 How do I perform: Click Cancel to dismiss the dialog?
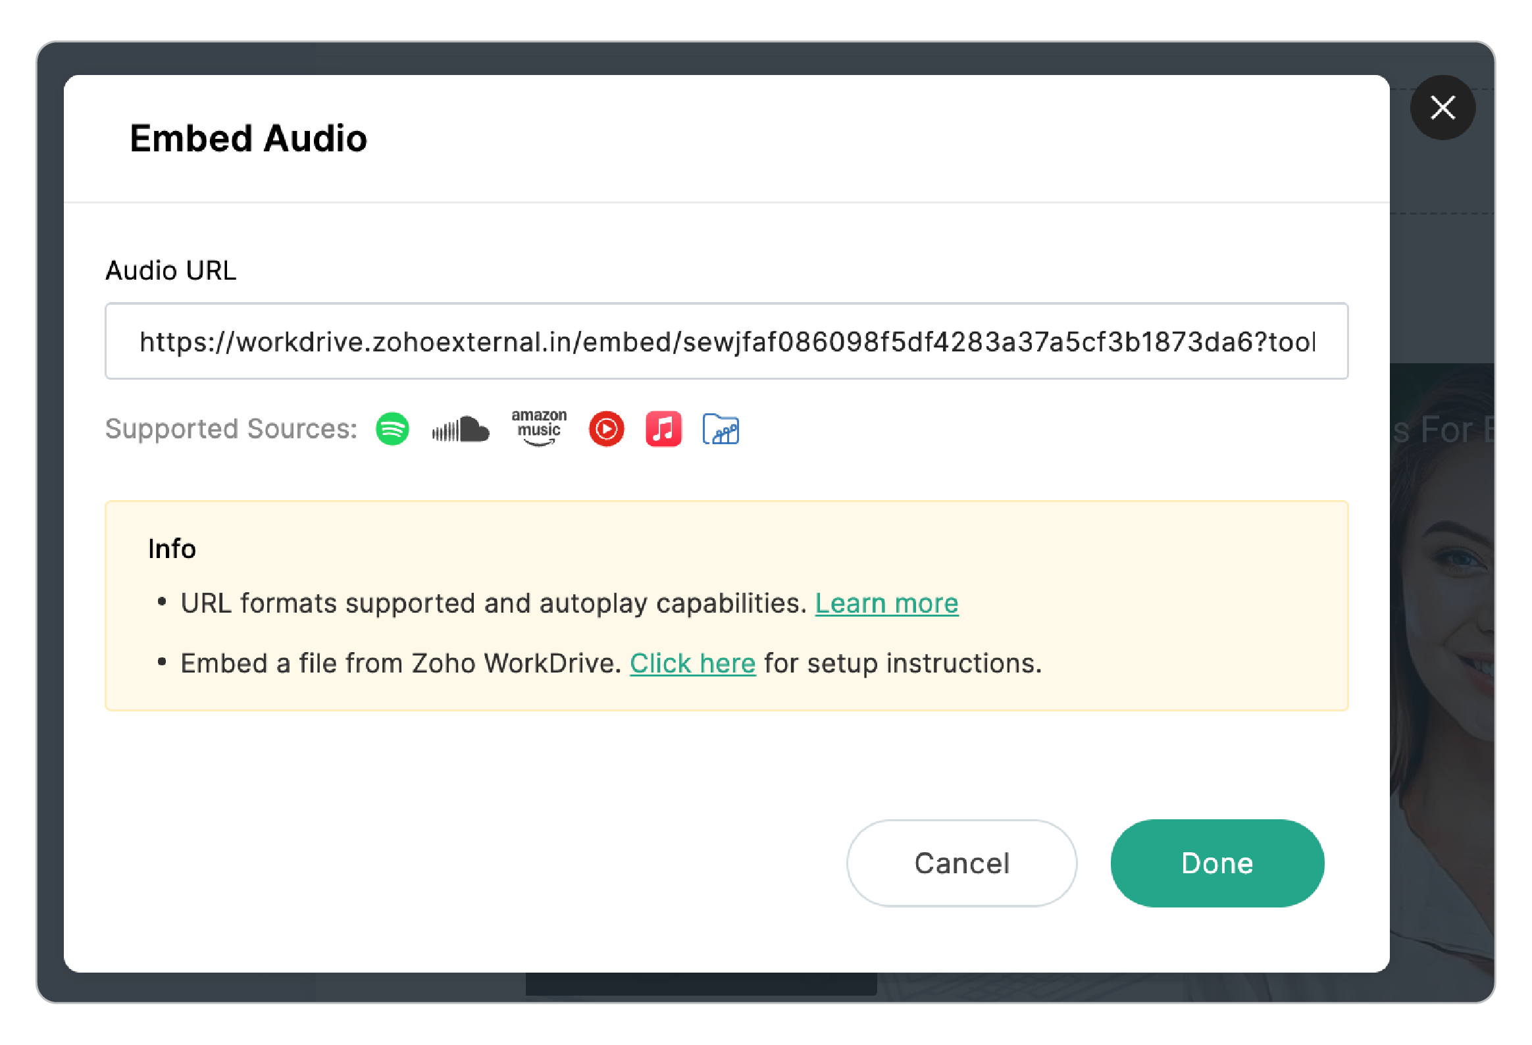pyautogui.click(x=961, y=863)
